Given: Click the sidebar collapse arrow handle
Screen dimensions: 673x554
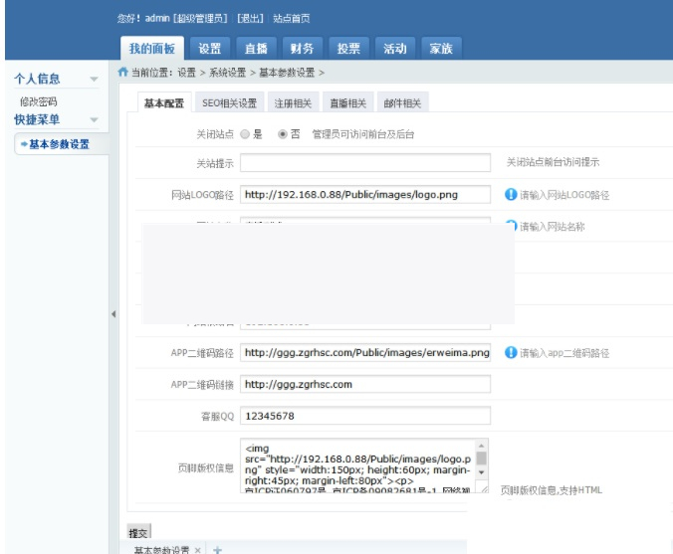Looking at the screenshot, I should 112,314.
